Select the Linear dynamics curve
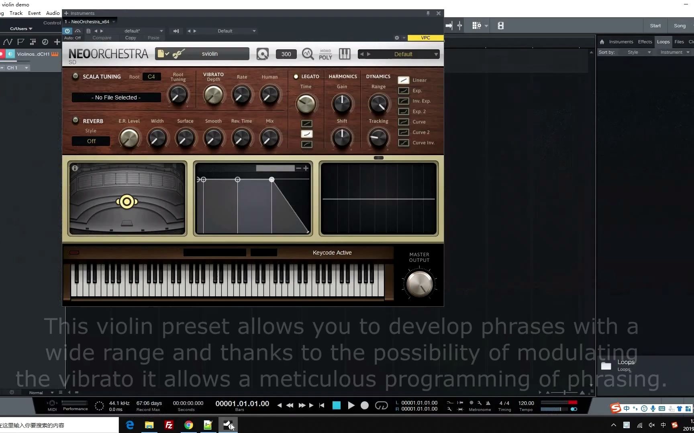The width and height of the screenshot is (694, 433). 404,80
